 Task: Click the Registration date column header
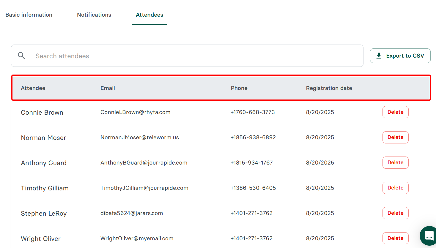point(329,88)
